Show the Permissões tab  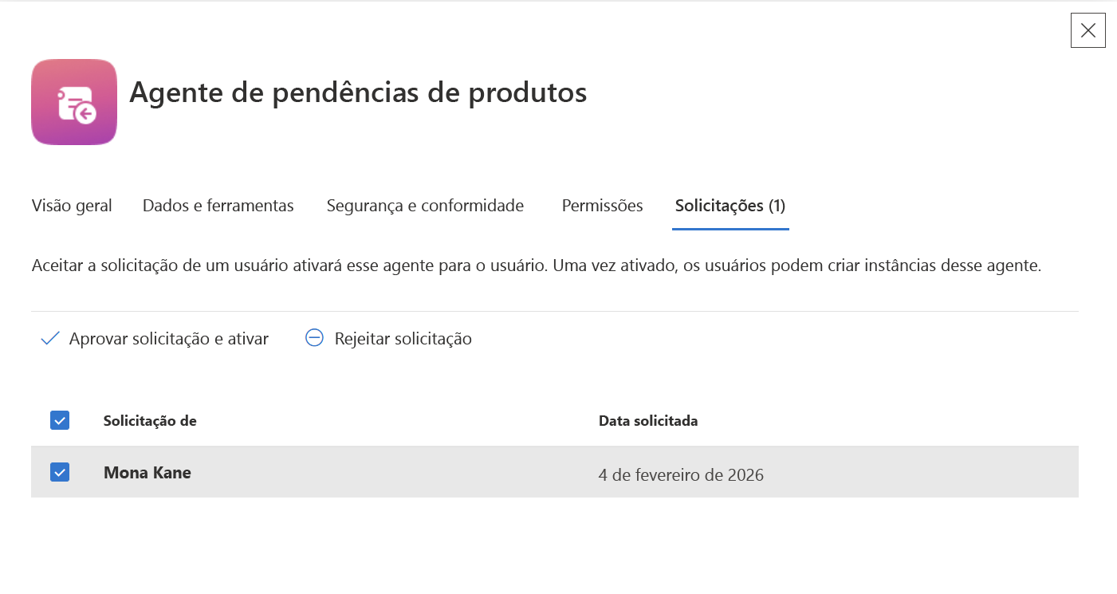pos(602,206)
